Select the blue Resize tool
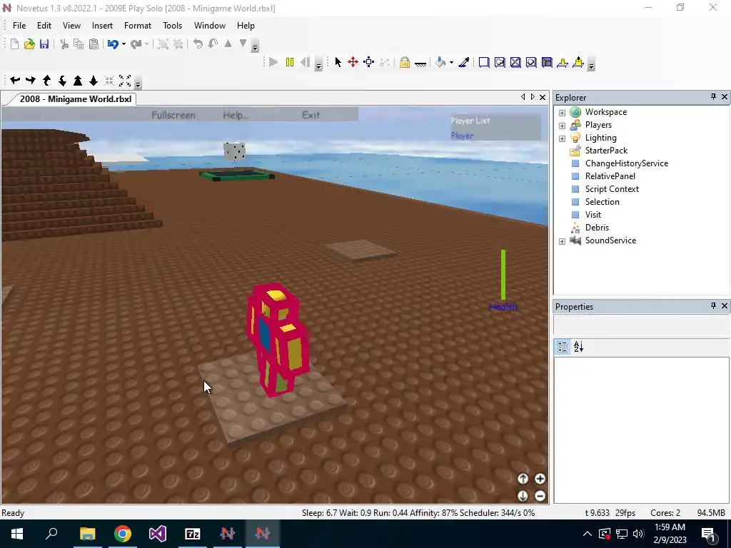This screenshot has height=548, width=731. [369, 62]
